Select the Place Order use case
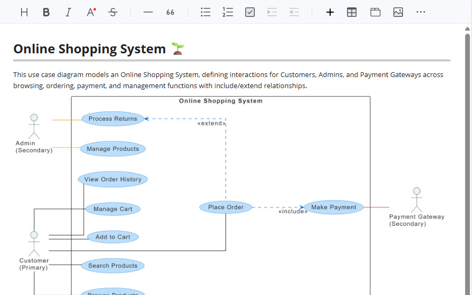Viewport: 472px width, 295px height. coord(226,207)
